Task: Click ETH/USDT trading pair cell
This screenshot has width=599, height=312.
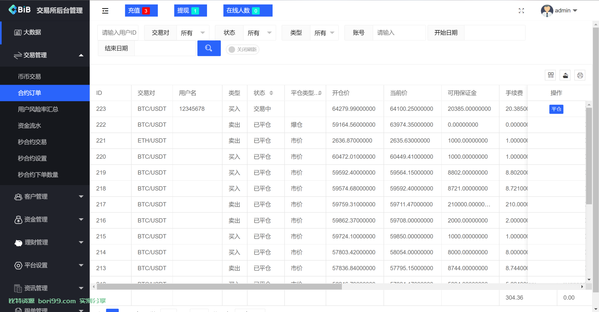Action: [152, 141]
